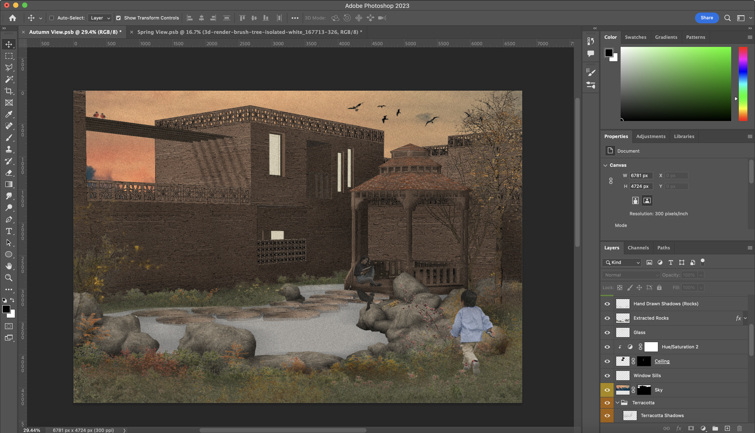The height and width of the screenshot is (433, 755).
Task: Add a layer mask
Action: (x=691, y=428)
